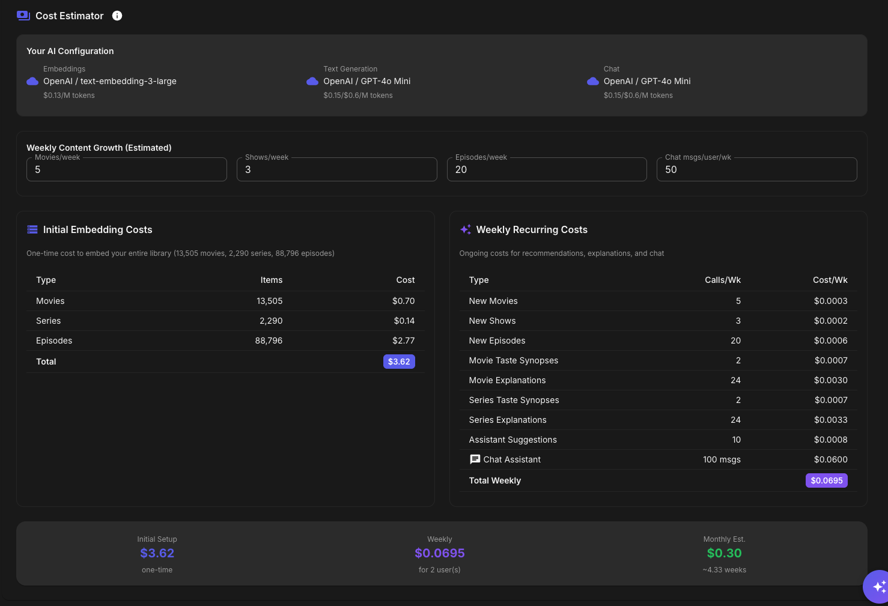Screen dimensions: 888x606
Task: Click the $3.62 total embedding cost badge
Action: [x=399, y=362]
